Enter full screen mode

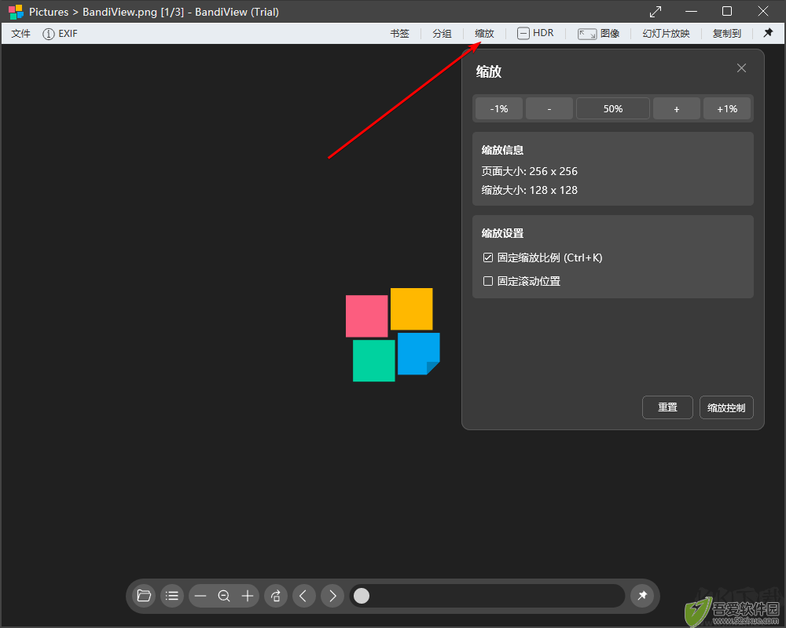coord(656,11)
